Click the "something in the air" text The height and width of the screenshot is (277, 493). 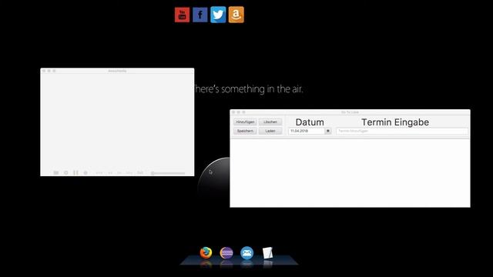[x=262, y=89]
